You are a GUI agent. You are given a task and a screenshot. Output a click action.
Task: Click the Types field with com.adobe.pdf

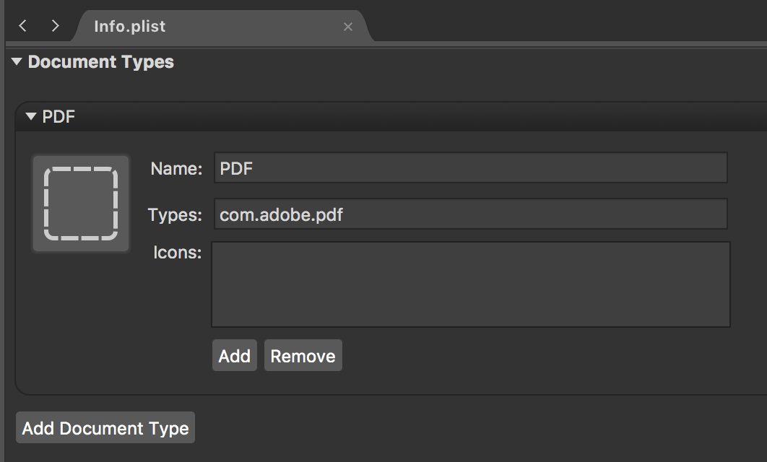(469, 214)
